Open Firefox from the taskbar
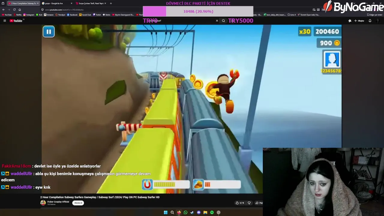The image size is (384, 216). pyautogui.click(x=179, y=212)
